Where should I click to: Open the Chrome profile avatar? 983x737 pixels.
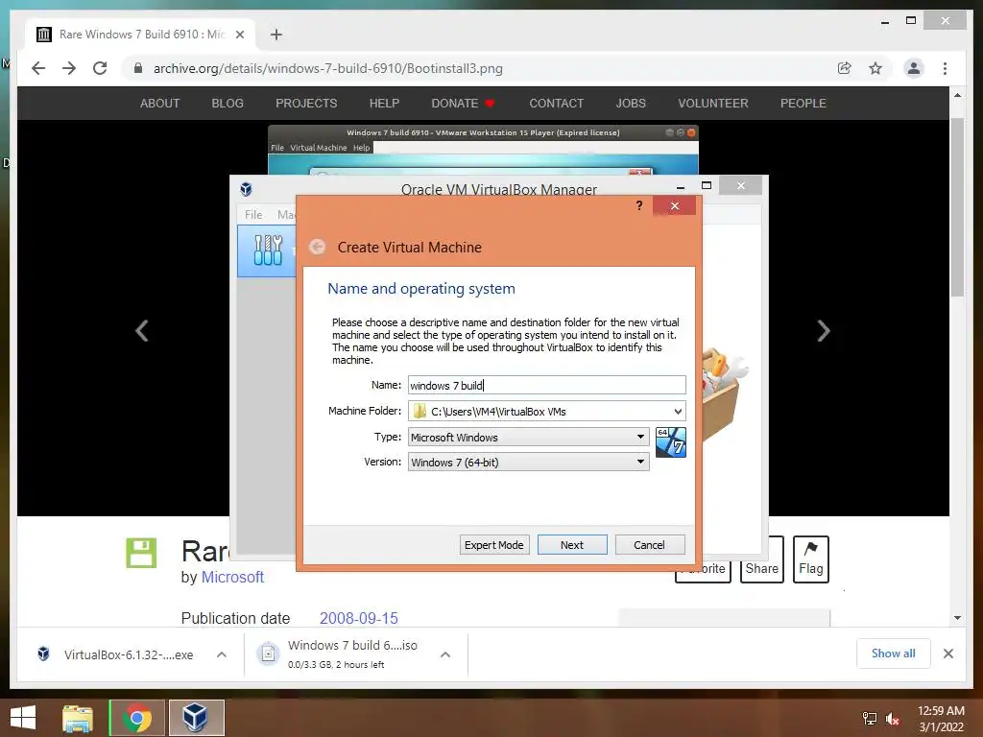914,68
